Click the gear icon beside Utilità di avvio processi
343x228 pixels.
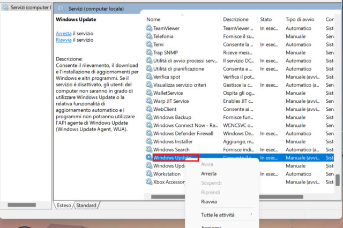click(149, 60)
